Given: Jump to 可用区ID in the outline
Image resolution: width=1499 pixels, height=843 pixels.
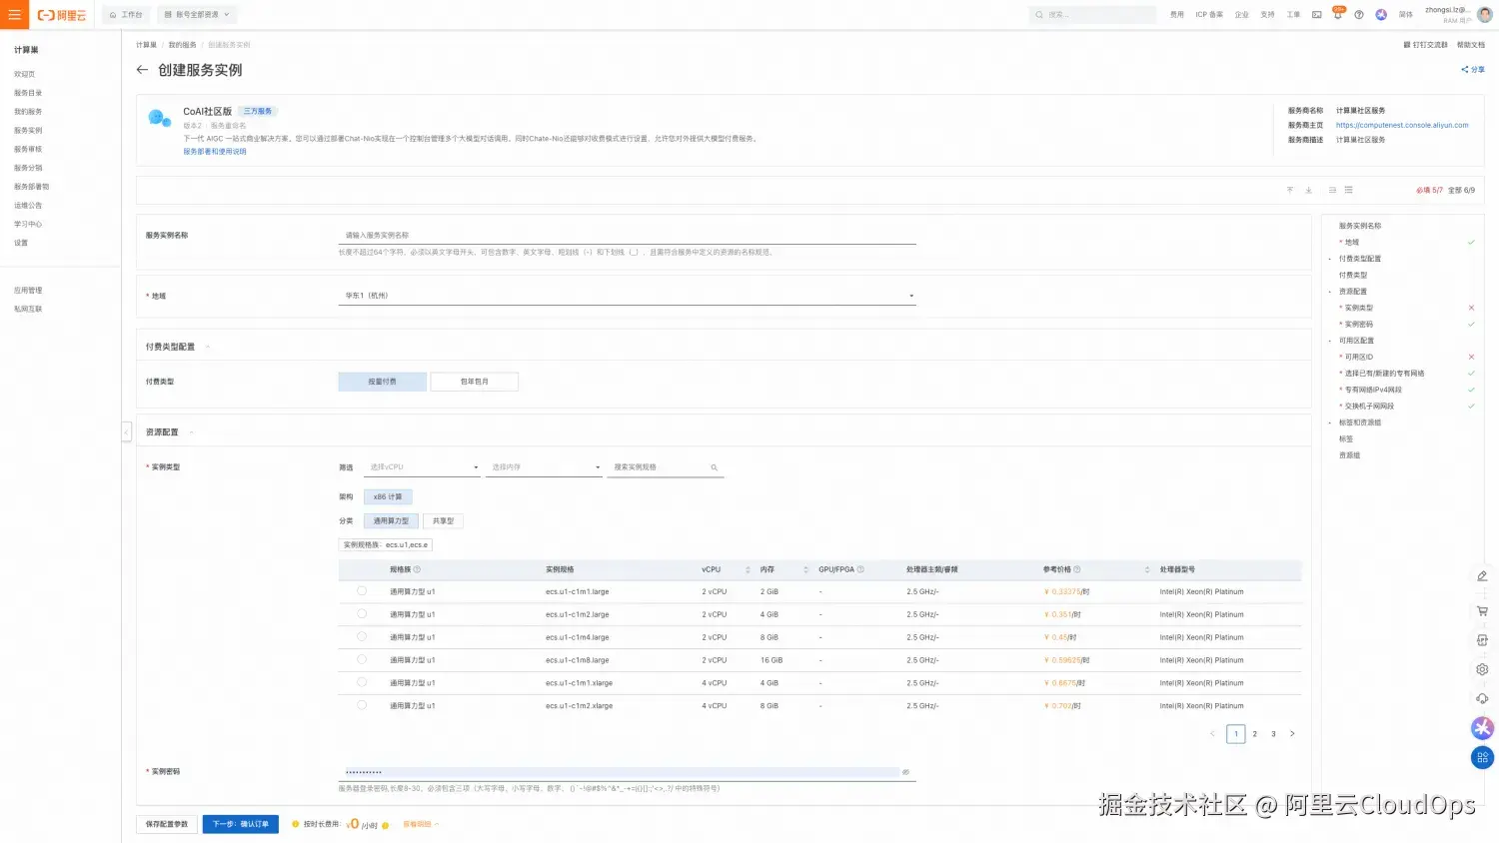Looking at the screenshot, I should (1359, 357).
